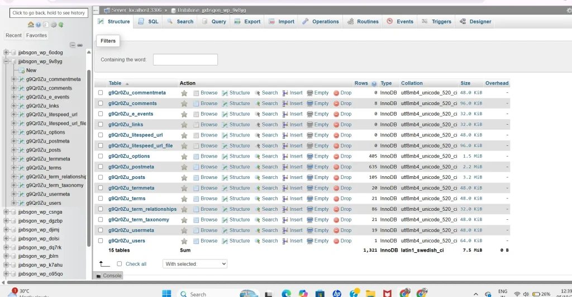This screenshot has height=297, width=572.
Task: Click the Recent tables button
Action: pyautogui.click(x=13, y=35)
